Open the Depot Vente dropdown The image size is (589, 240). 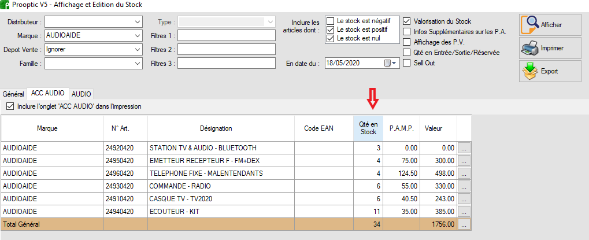pyautogui.click(x=137, y=49)
